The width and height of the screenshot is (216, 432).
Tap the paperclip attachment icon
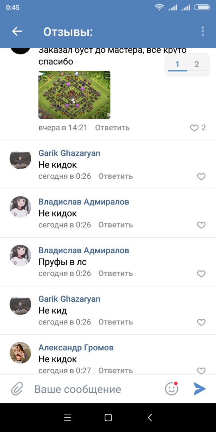tap(17, 389)
